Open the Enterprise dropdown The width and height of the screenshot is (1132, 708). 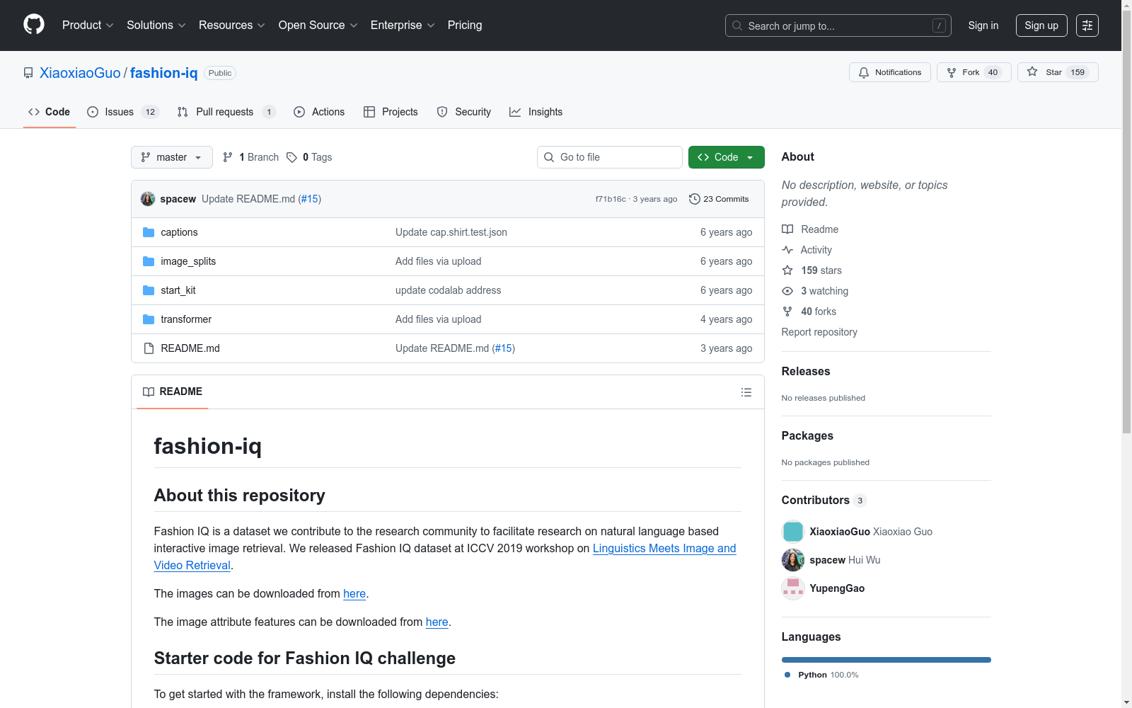click(x=403, y=25)
